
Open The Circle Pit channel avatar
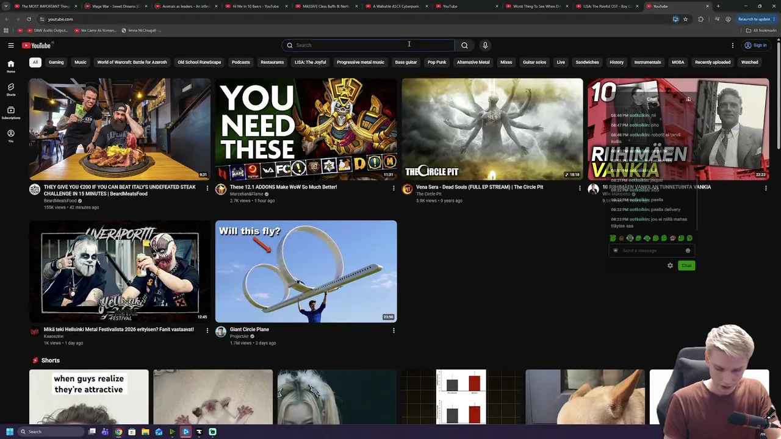pos(407,190)
